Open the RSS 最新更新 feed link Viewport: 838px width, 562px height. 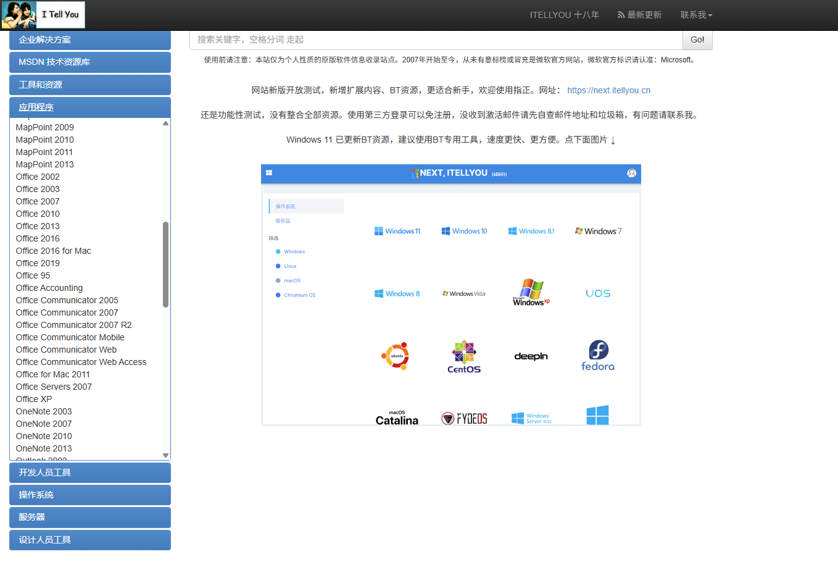639,15
